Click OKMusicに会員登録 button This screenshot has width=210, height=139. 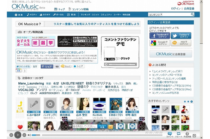coord(171,54)
